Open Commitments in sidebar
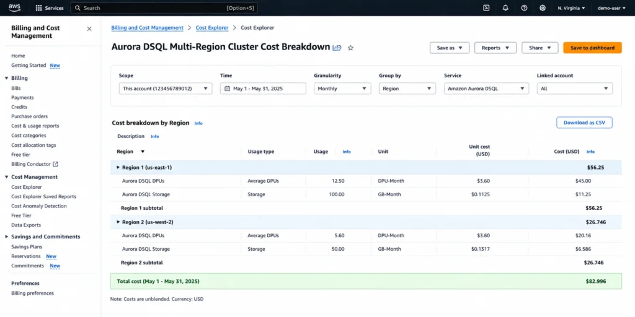 (x=27, y=266)
